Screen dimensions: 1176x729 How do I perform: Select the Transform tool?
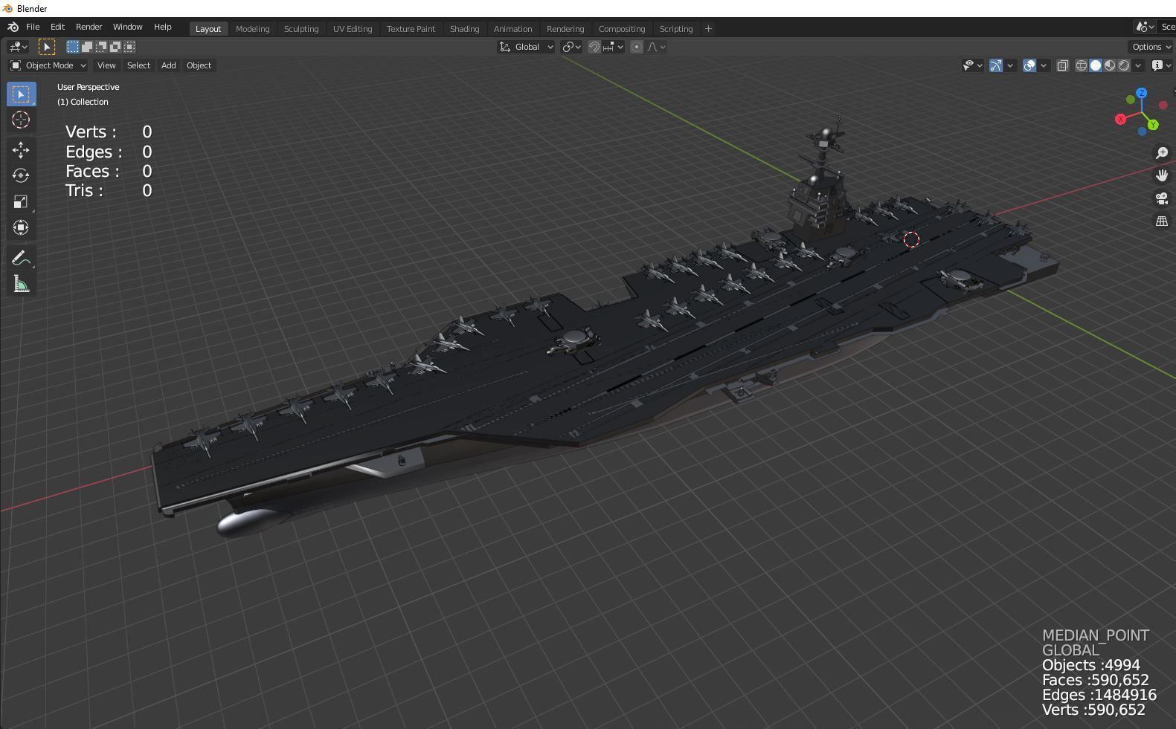(x=21, y=227)
